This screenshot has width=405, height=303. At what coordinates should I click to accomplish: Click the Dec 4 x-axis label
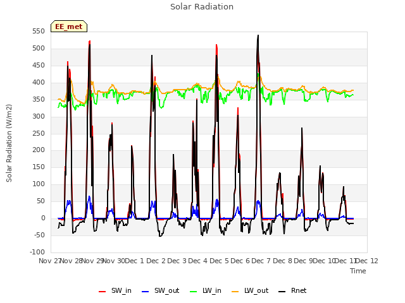tap(198, 261)
